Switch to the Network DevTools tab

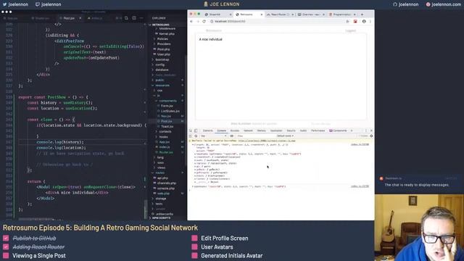coord(248,130)
